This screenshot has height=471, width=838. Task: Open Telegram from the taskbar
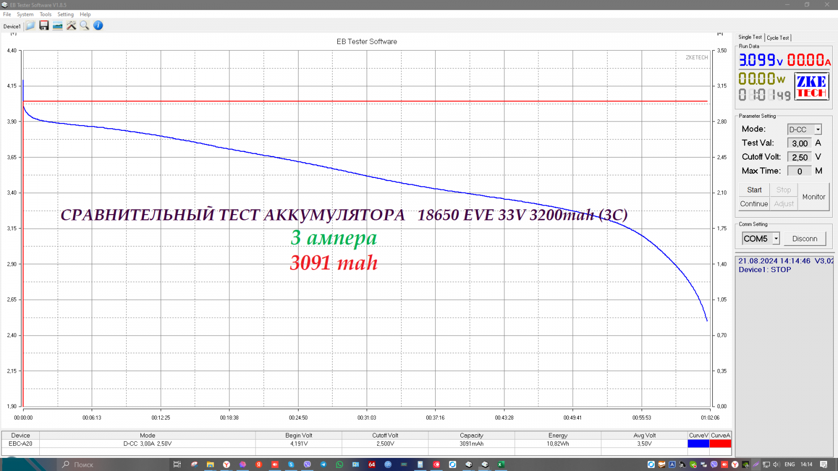[x=323, y=464]
